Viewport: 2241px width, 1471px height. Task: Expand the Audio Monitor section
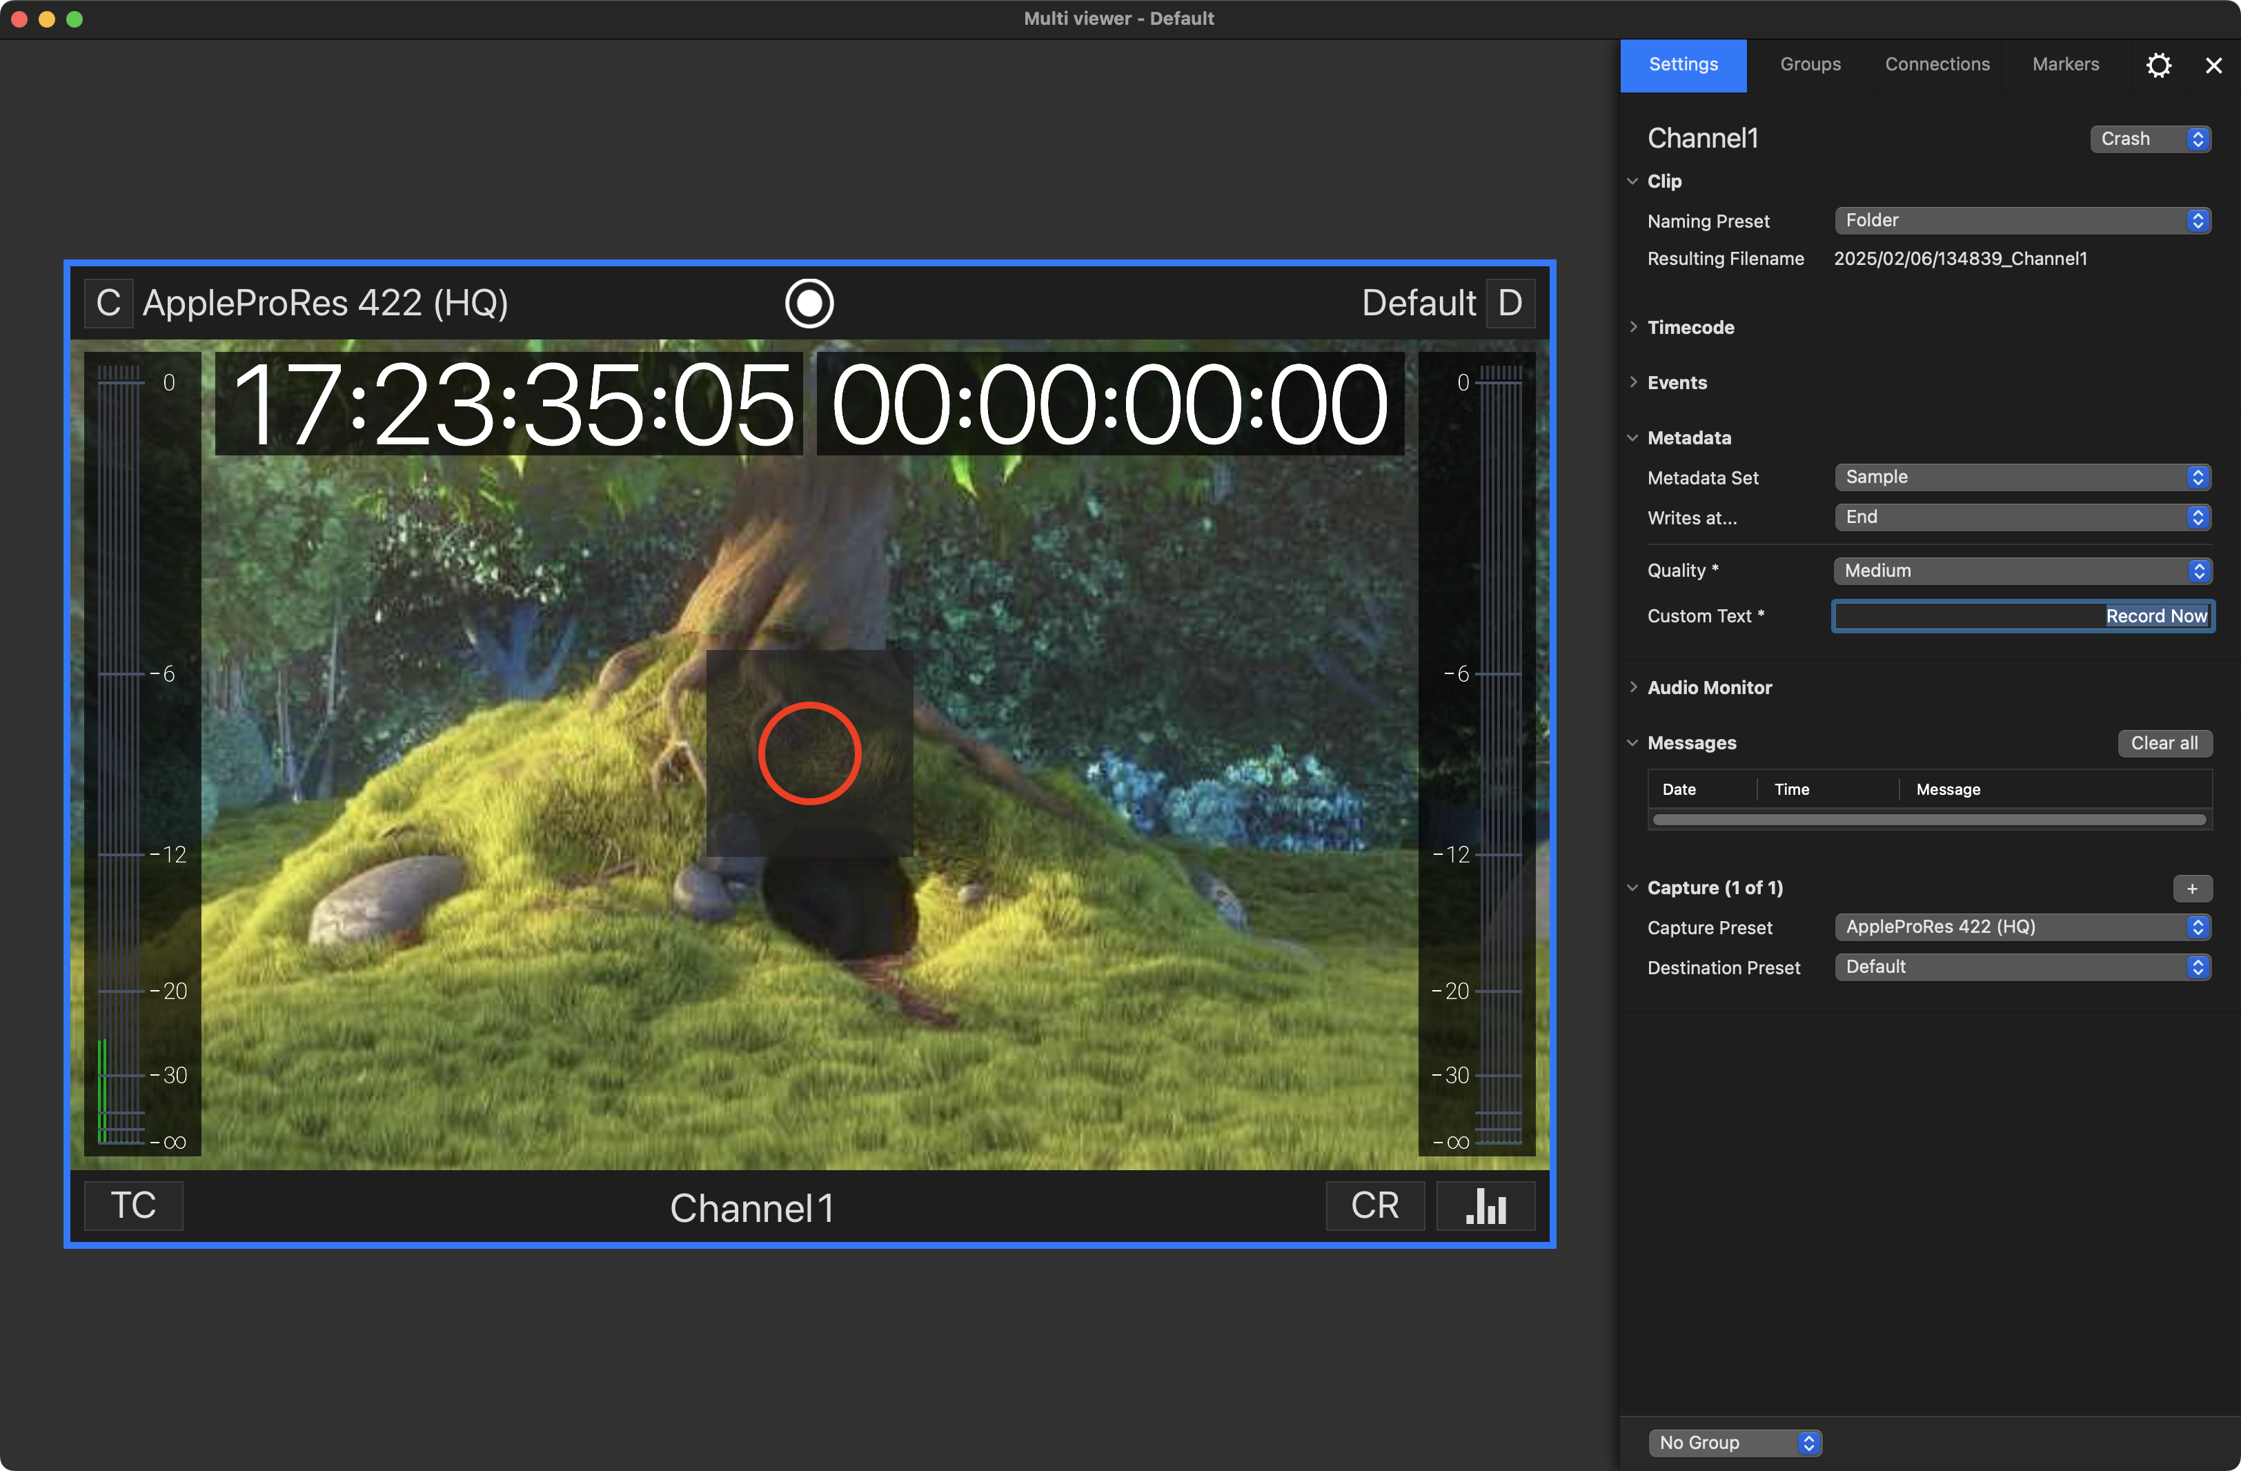(x=1632, y=687)
